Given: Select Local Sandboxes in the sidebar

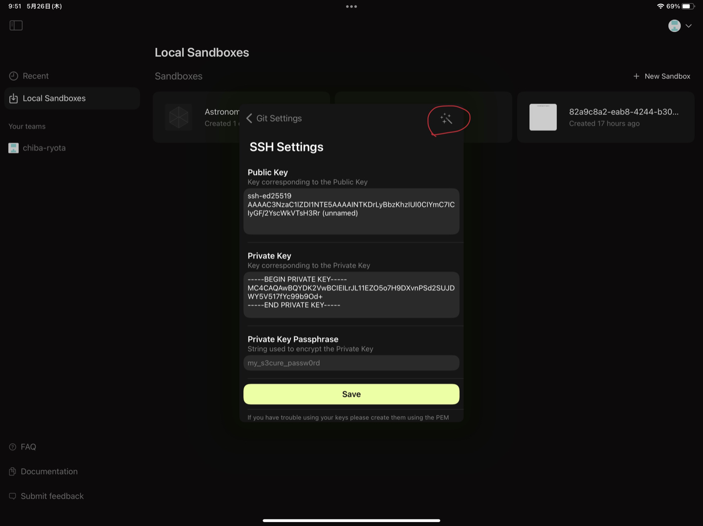Looking at the screenshot, I should click(x=72, y=98).
